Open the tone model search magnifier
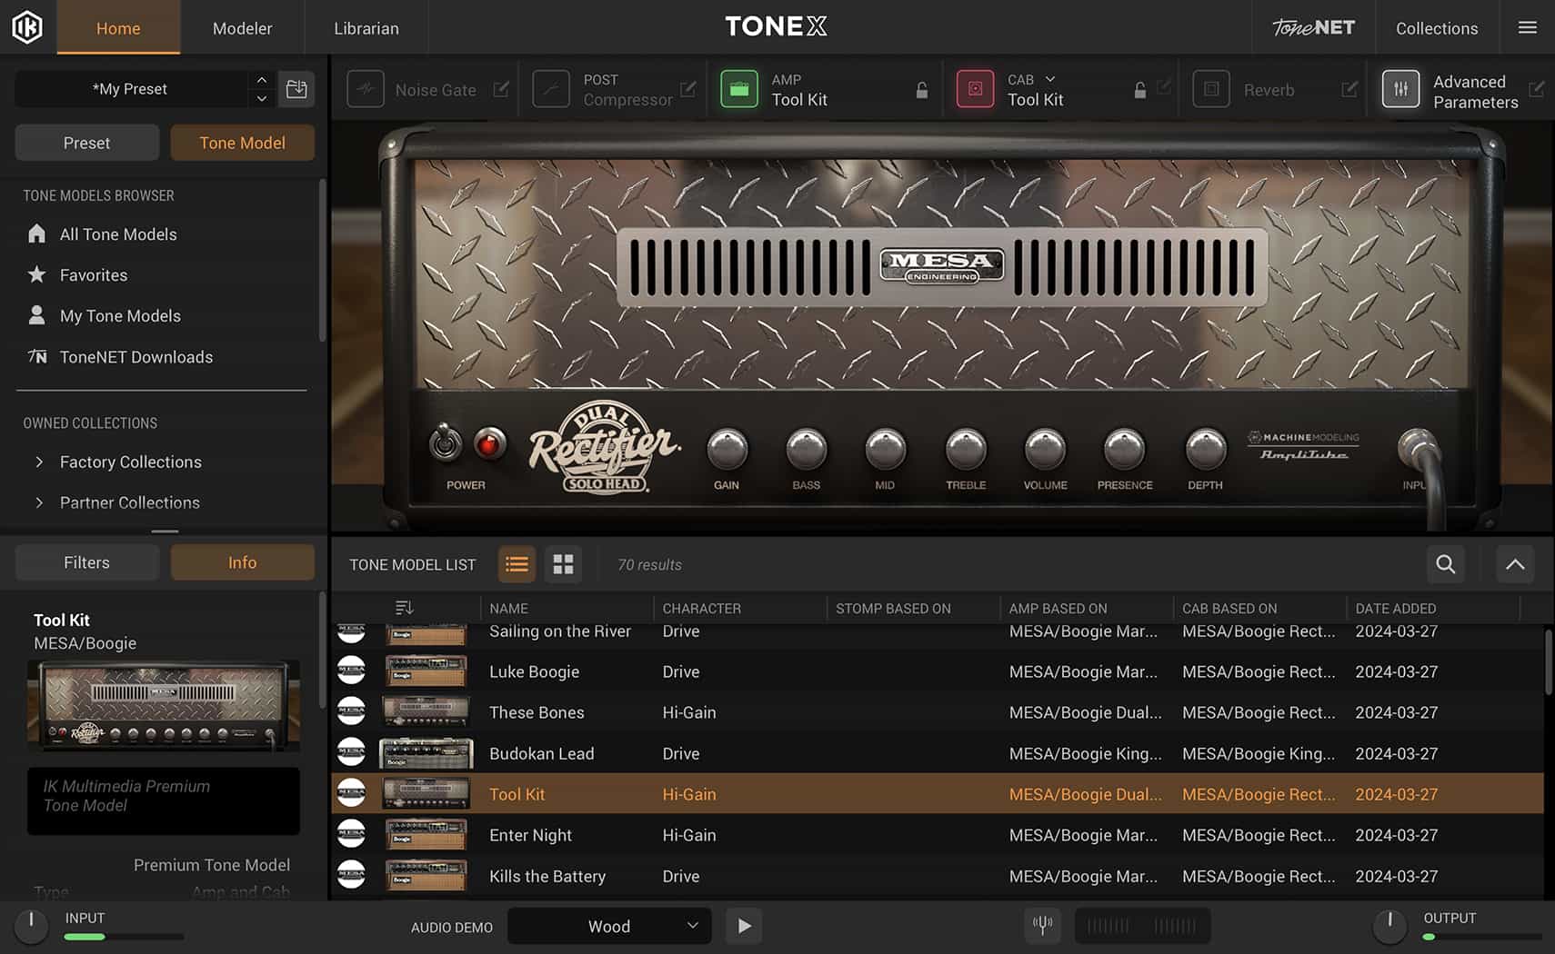 1445,564
